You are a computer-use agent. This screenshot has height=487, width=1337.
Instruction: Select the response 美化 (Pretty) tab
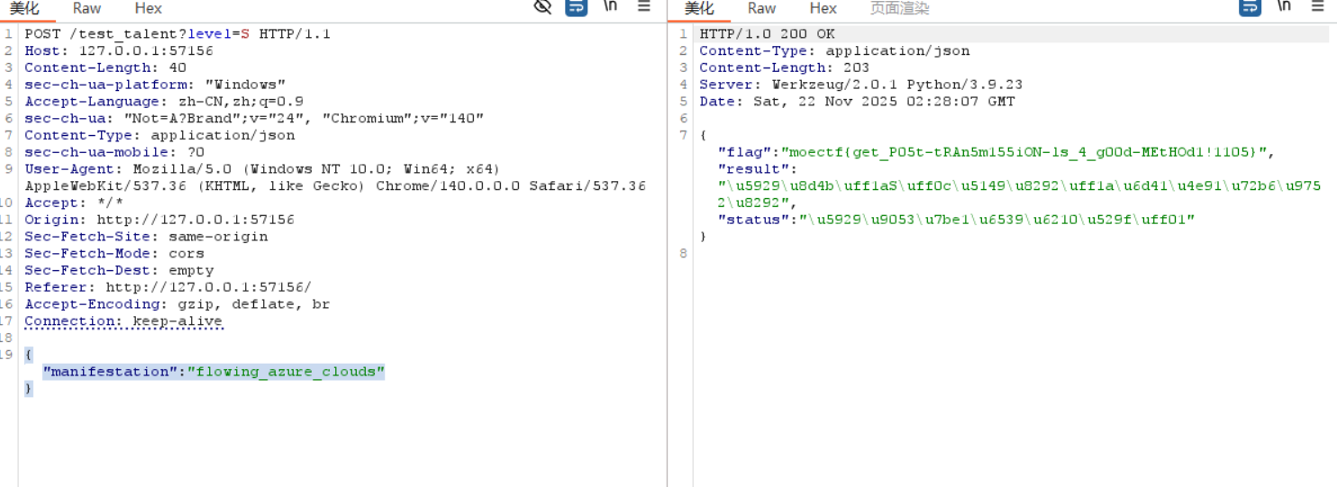699,8
